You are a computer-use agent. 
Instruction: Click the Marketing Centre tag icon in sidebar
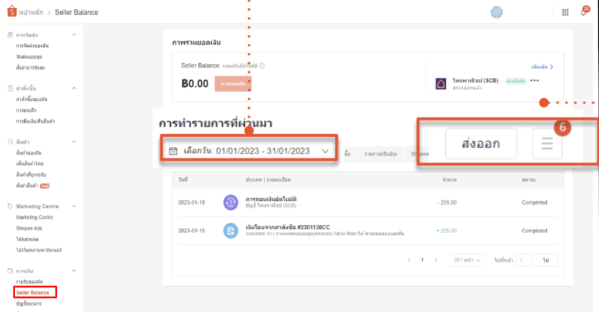[x=10, y=206]
